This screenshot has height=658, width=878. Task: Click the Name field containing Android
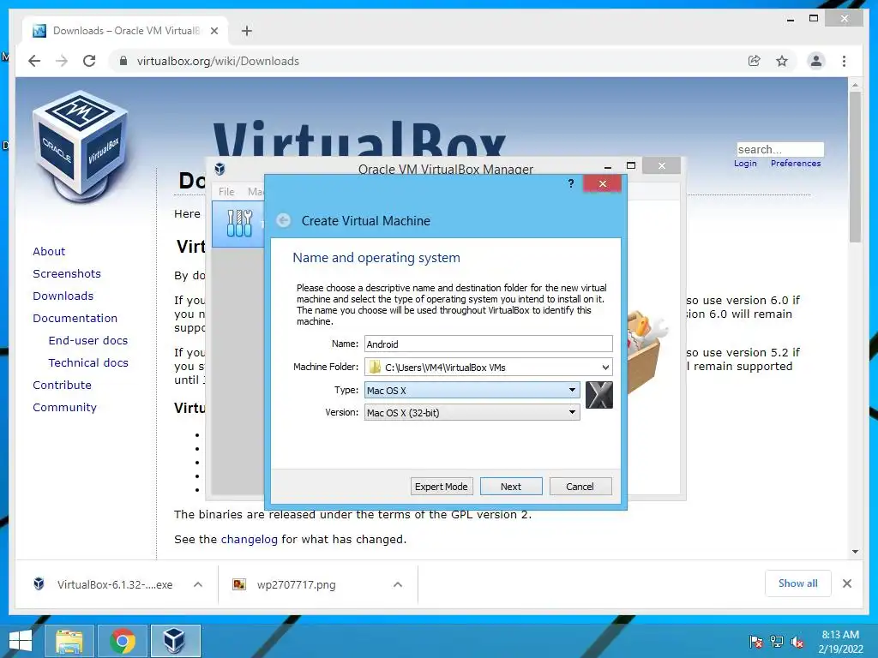[488, 344]
